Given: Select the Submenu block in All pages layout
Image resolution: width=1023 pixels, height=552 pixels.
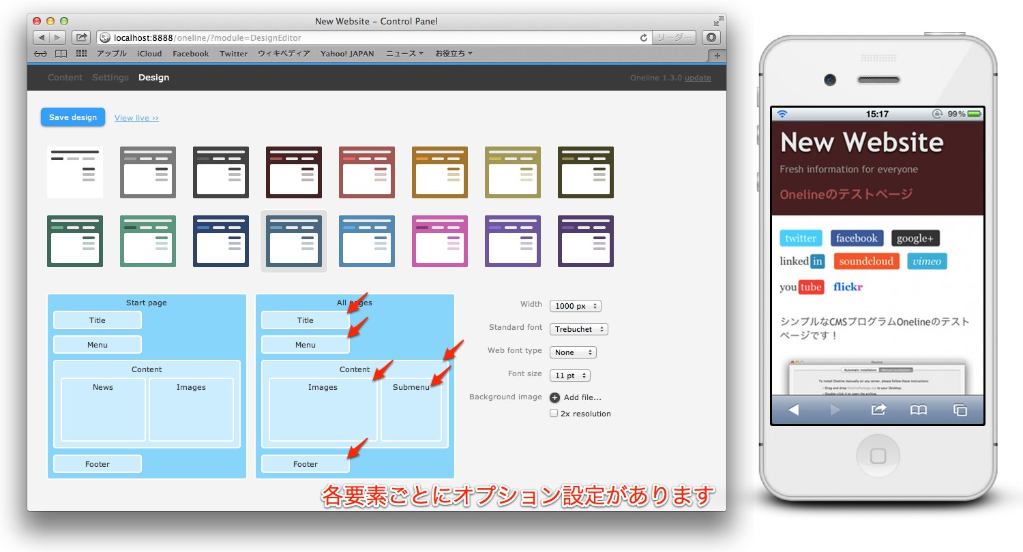Looking at the screenshot, I should coord(411,410).
